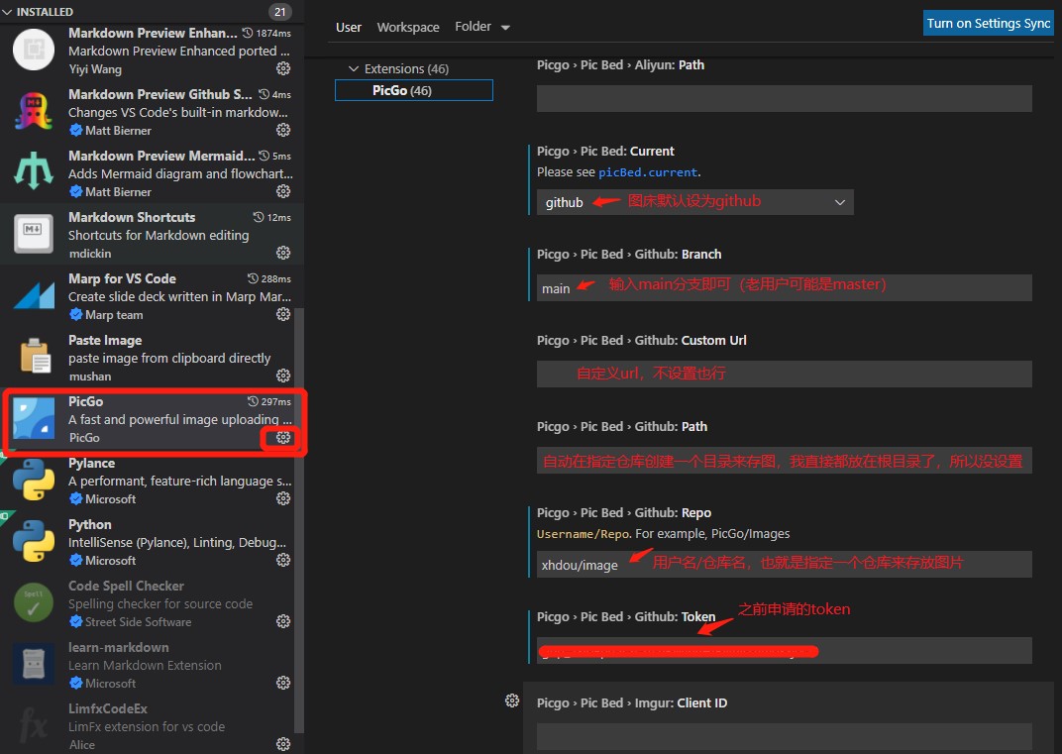This screenshot has width=1062, height=754.
Task: Follow the picBed.current link
Action: (x=648, y=172)
